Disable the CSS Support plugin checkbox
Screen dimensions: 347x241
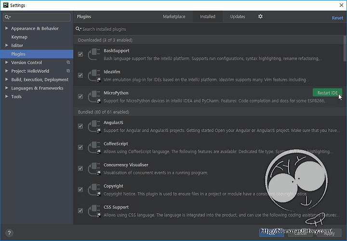pos(80,211)
